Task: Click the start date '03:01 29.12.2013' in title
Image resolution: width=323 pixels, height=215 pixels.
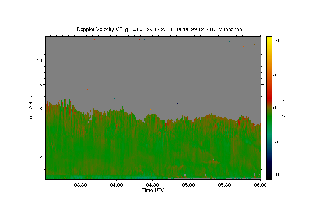Action: pos(152,29)
